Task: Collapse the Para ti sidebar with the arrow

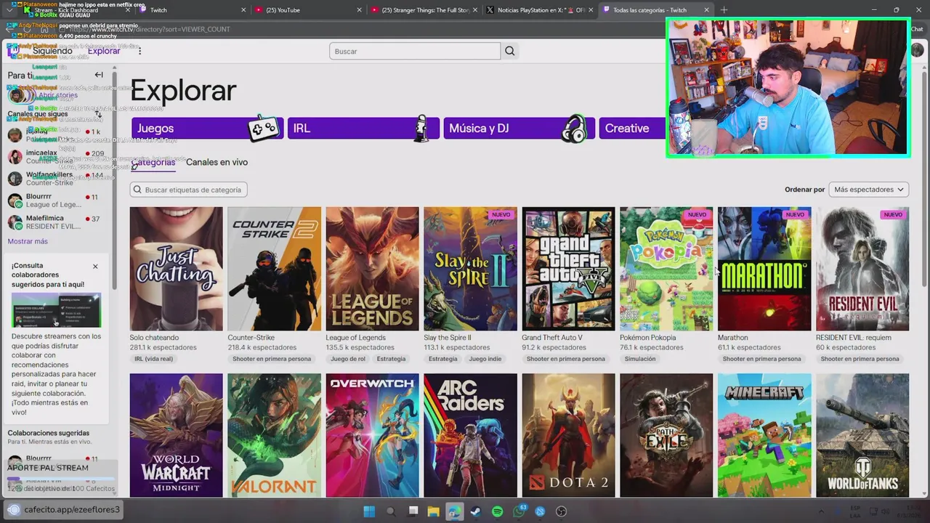Action: coord(99,75)
